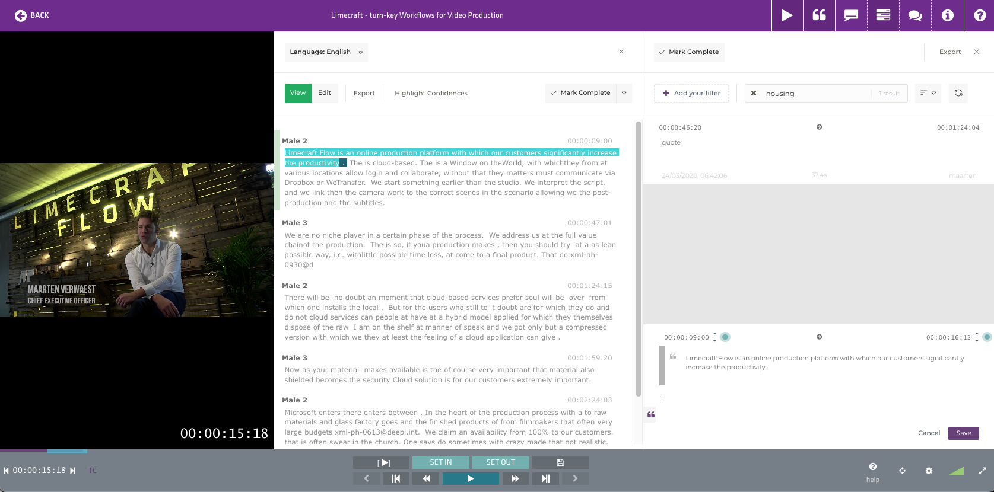Rewind the video
The width and height of the screenshot is (994, 492).
click(426, 478)
